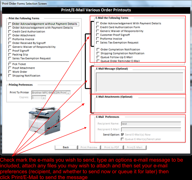The image size is (192, 180).
Task: Click the Back button
Action: [66, 147]
